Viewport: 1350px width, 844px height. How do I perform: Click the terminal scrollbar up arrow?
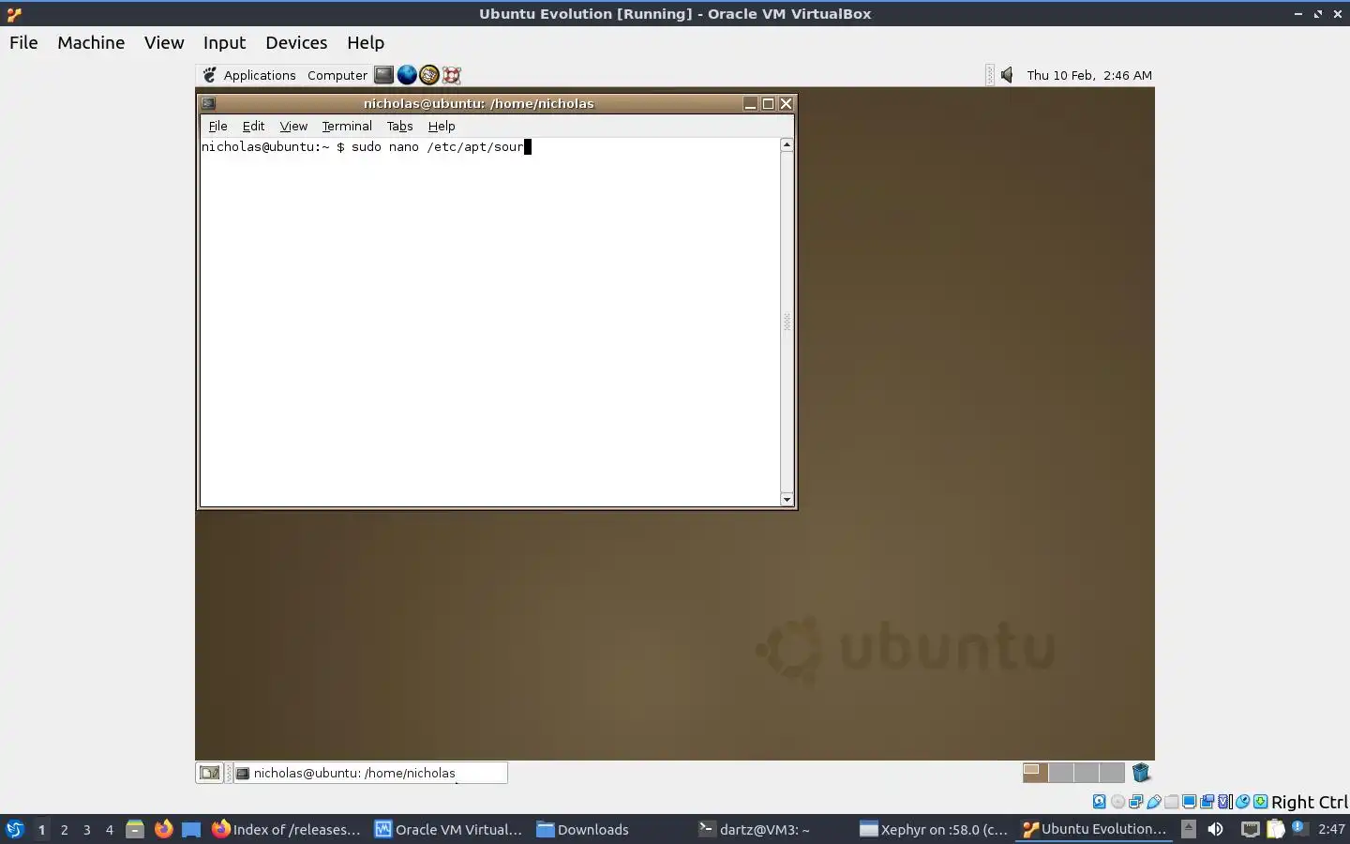[787, 144]
